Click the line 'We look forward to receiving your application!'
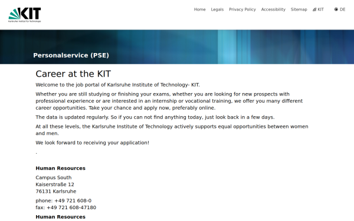This screenshot has height=221, width=354. tap(93, 143)
